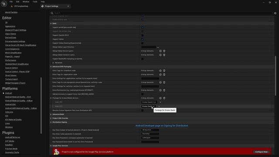Open Android Material Quality - Vulkan settings
The height and width of the screenshot is (157, 279).
pyautogui.click(x=19, y=101)
